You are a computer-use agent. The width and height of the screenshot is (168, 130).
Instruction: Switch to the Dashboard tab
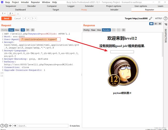(20, 10)
